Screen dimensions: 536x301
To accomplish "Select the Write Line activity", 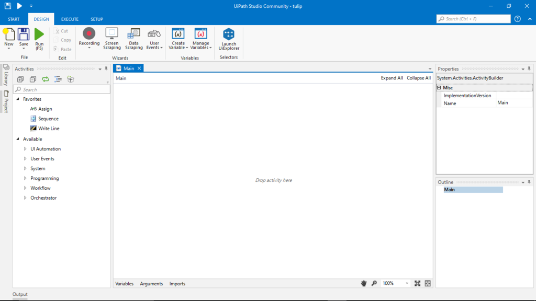I will click(45, 129).
